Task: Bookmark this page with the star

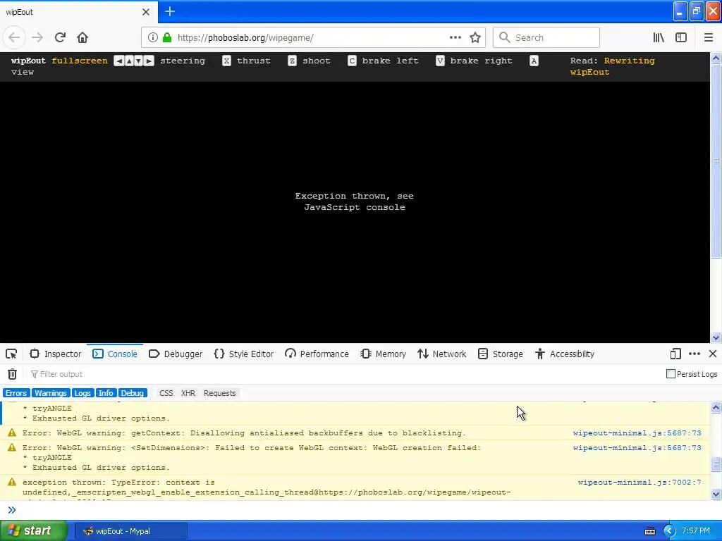Action: coord(475,38)
